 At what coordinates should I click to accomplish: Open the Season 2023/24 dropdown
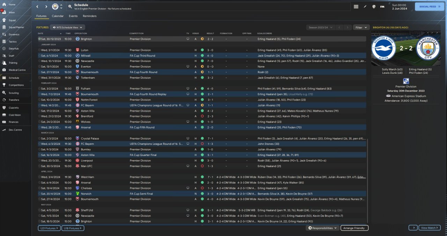tap(320, 27)
